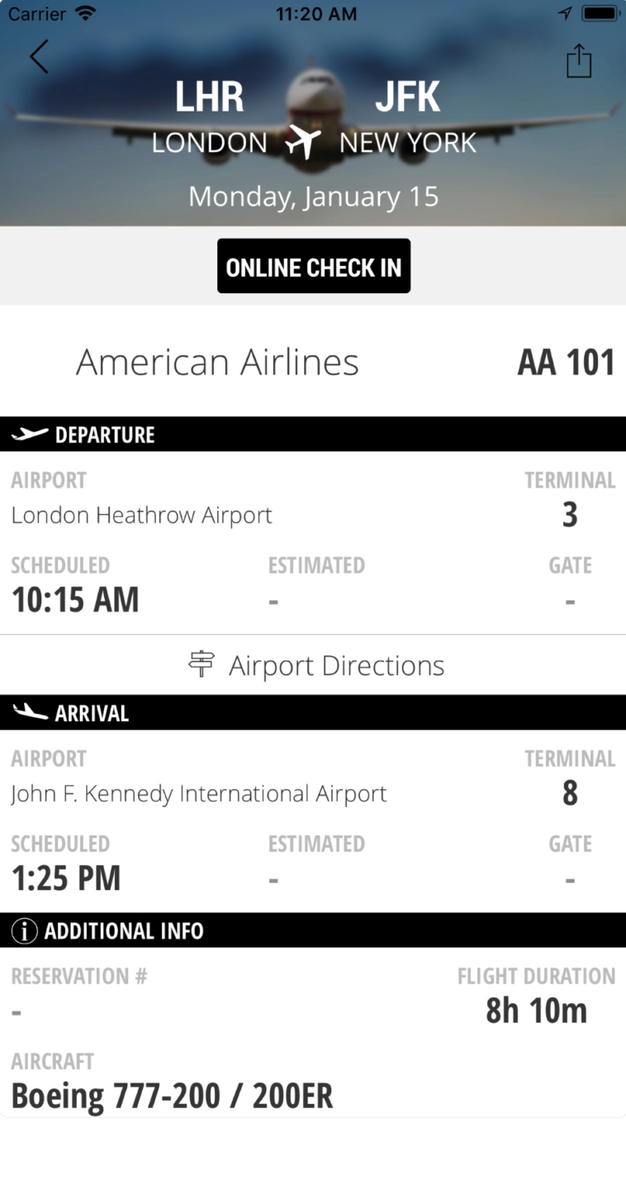Tap the Boeing 777-200 / 200ER aircraft text
The height and width of the screenshot is (1190, 626).
[172, 1096]
